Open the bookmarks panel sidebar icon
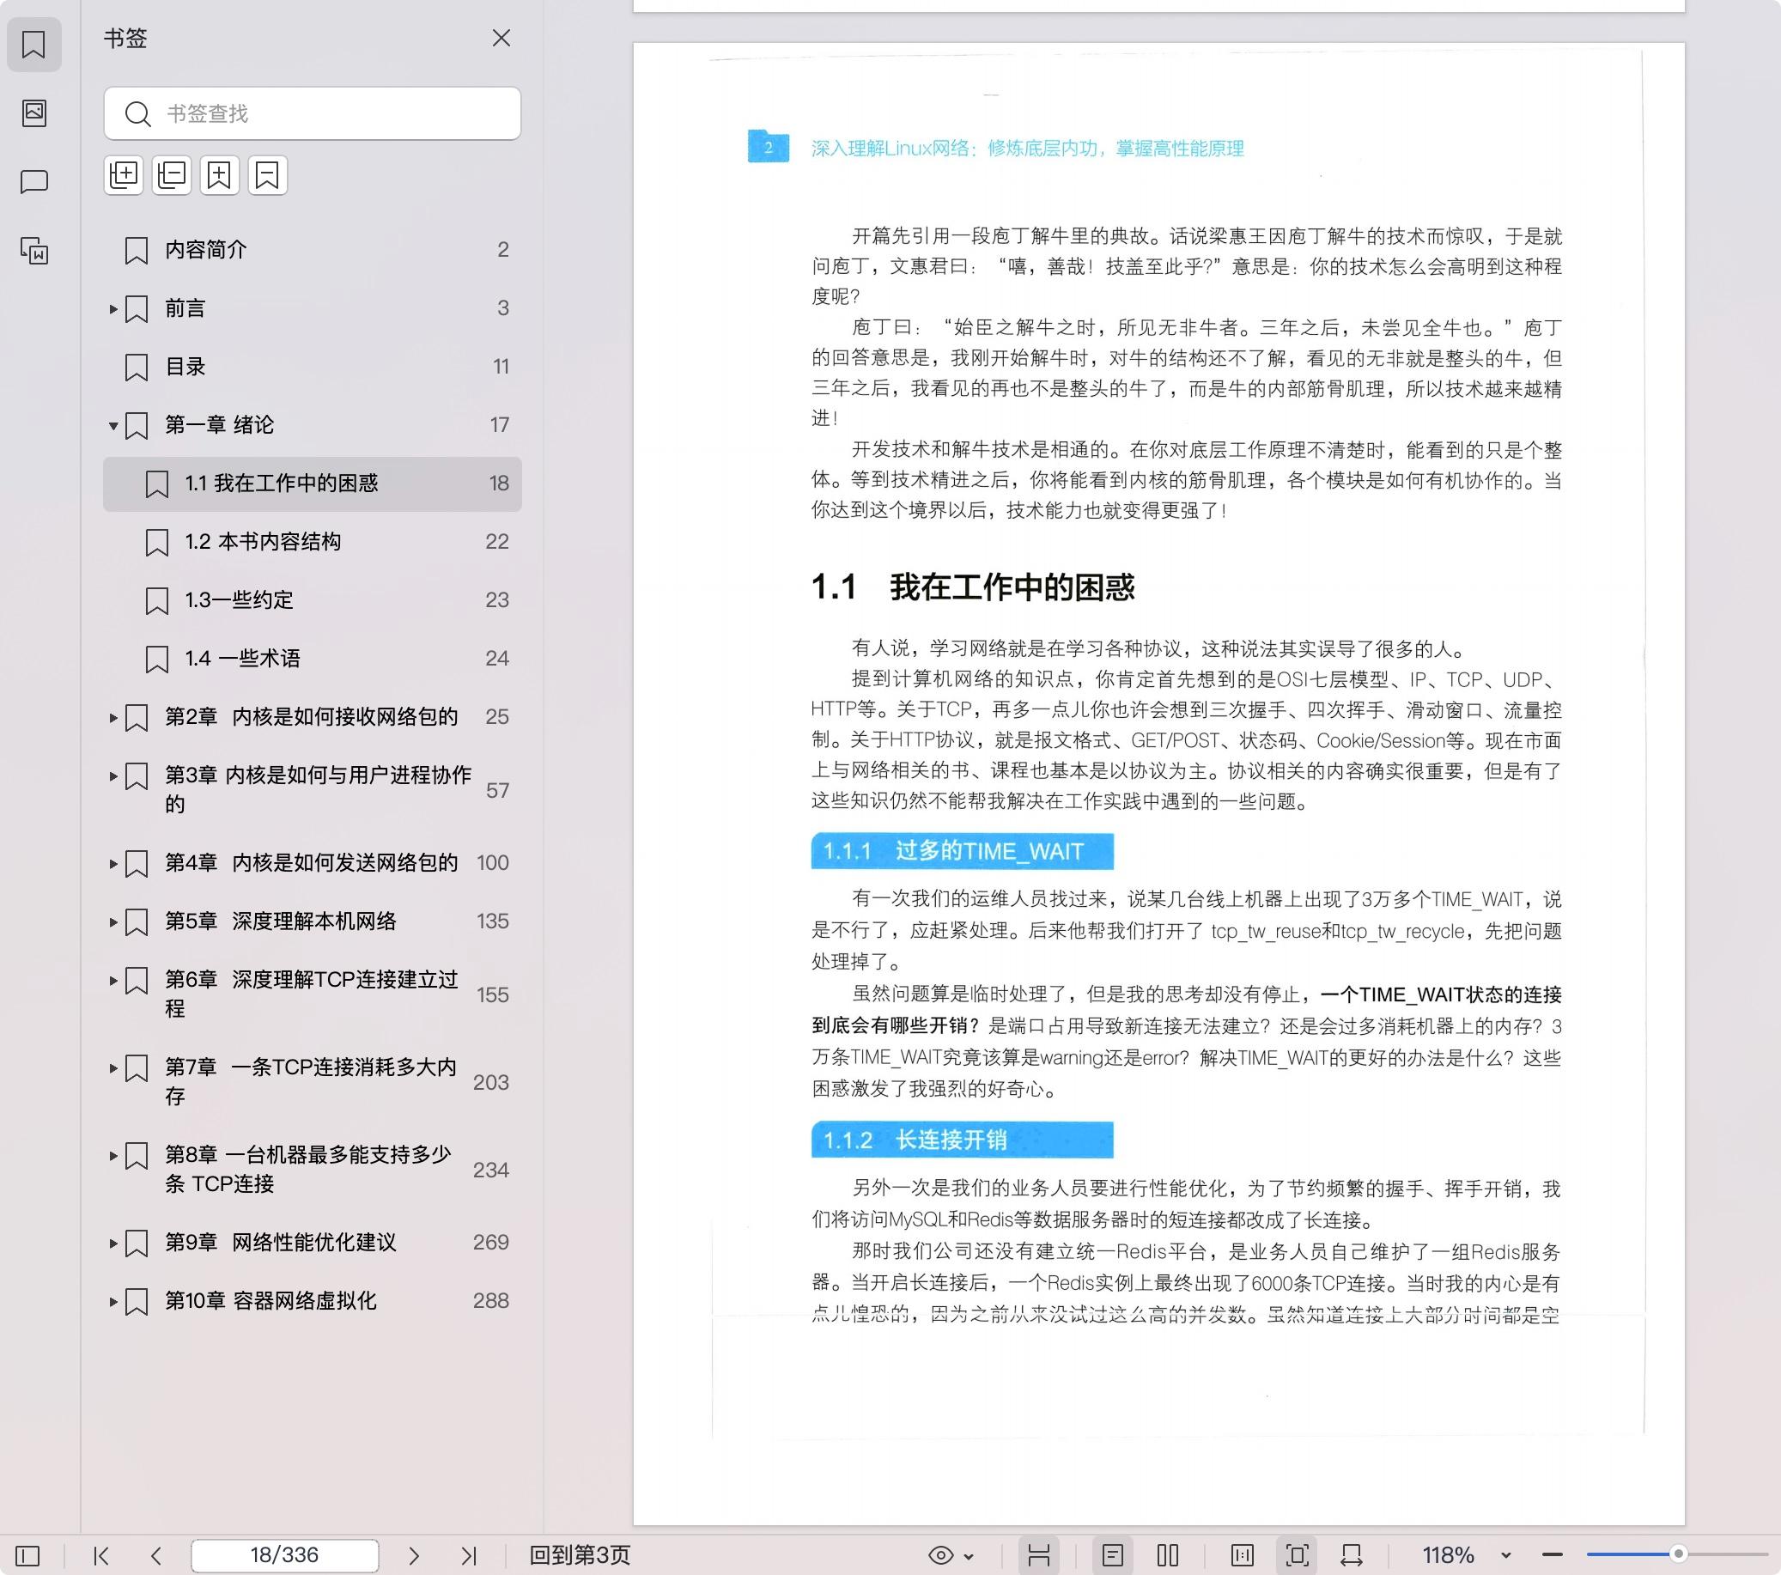This screenshot has height=1575, width=1781. pos(34,45)
